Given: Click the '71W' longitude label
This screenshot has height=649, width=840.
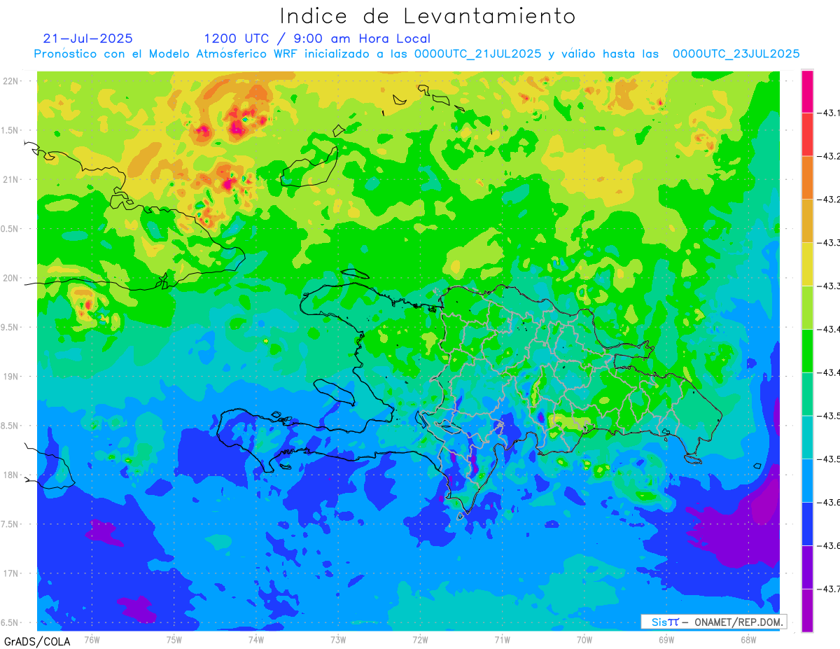Looking at the screenshot, I should [502, 640].
